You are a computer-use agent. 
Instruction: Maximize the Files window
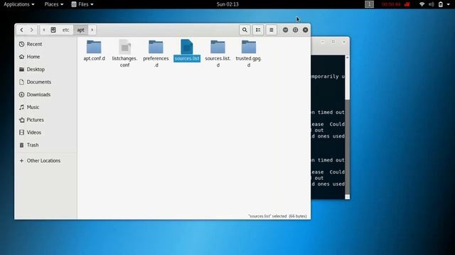(x=295, y=30)
